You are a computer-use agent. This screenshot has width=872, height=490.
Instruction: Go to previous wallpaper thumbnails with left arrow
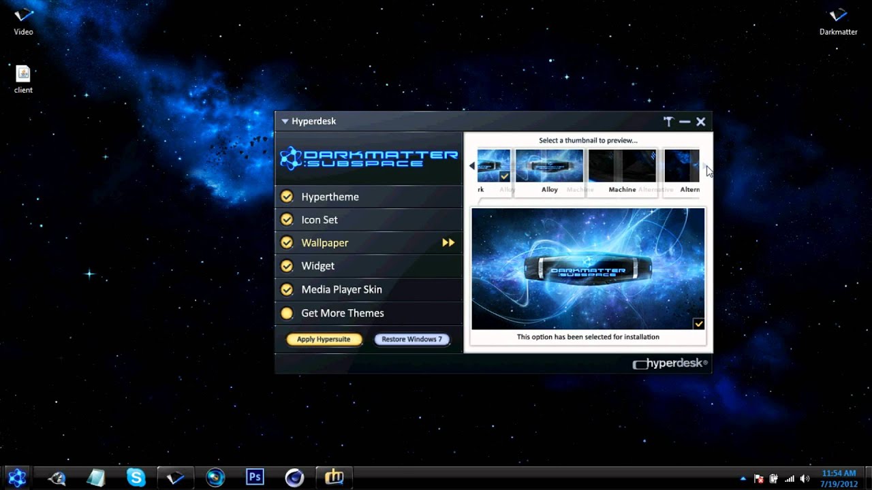(471, 166)
